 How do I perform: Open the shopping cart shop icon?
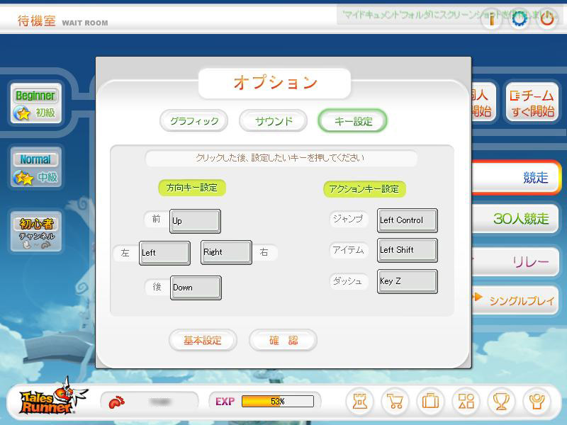pos(395,401)
